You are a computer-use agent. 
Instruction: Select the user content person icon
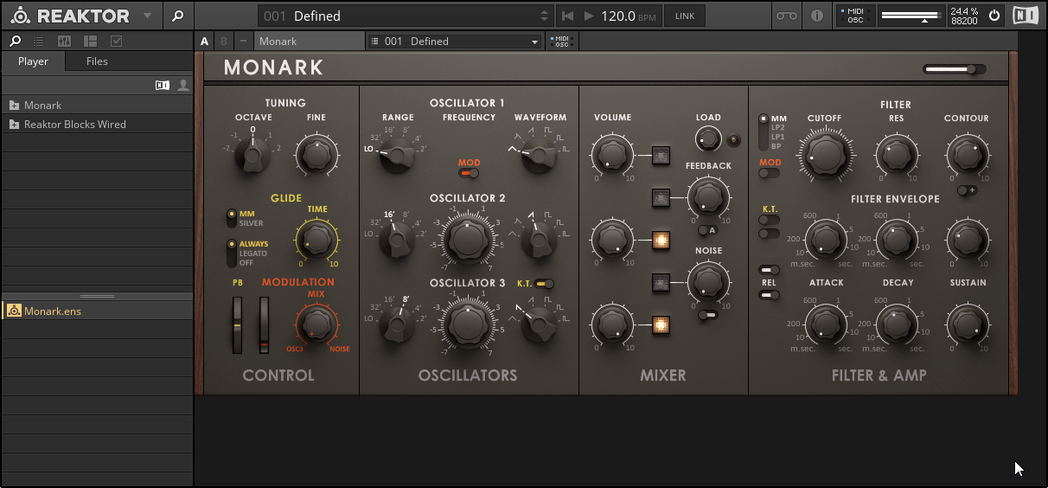[x=183, y=85]
